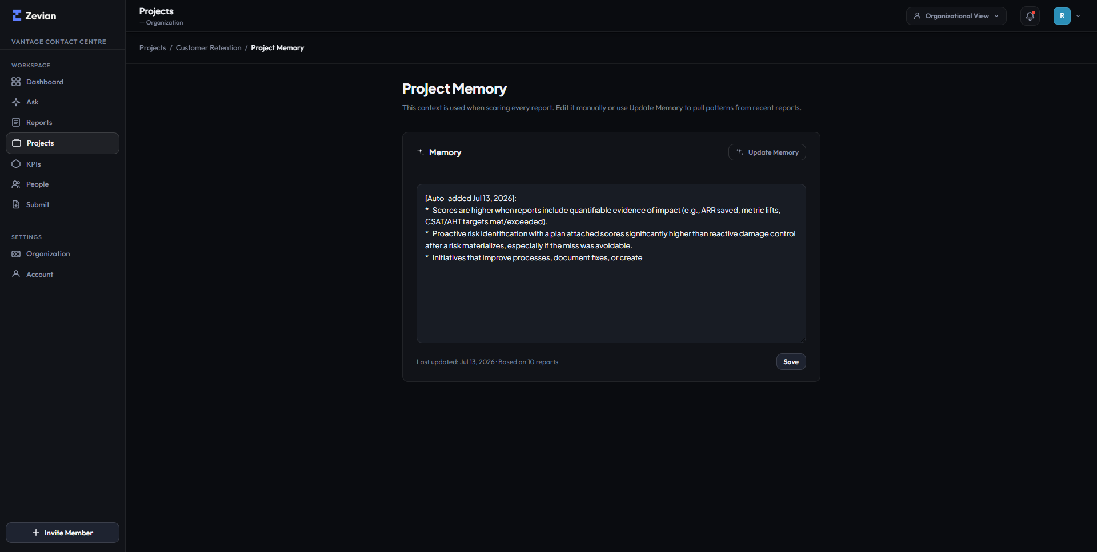Go to Submit page
This screenshot has width=1097, height=552.
point(62,204)
